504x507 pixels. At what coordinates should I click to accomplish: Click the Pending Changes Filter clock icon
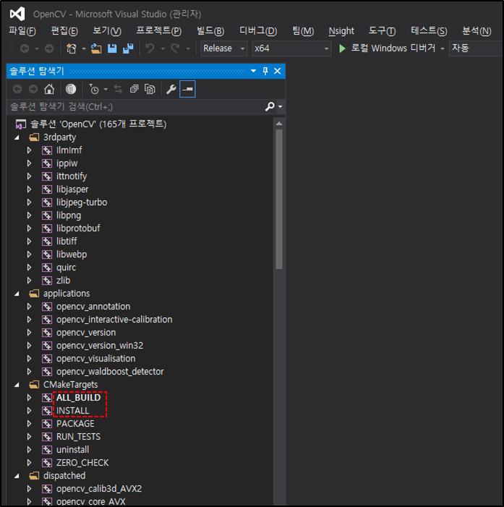click(x=94, y=89)
